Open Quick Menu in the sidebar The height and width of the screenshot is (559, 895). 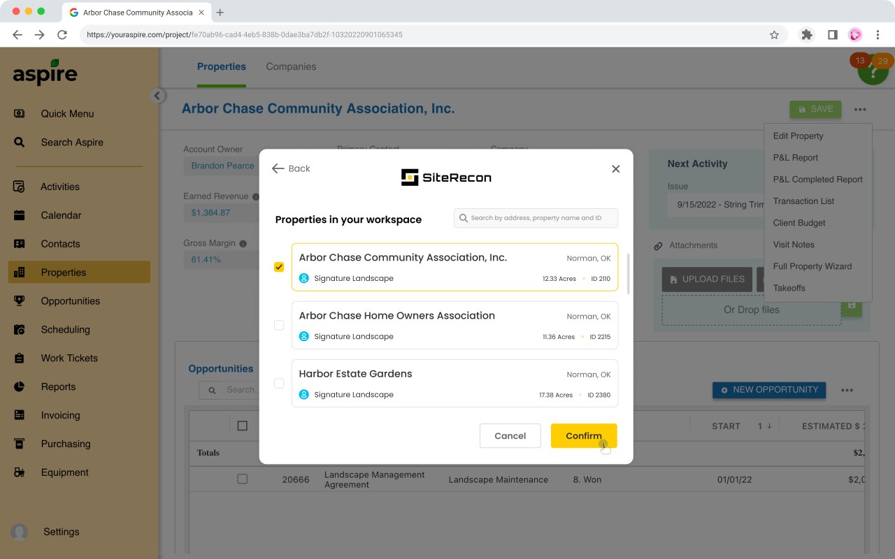(67, 114)
